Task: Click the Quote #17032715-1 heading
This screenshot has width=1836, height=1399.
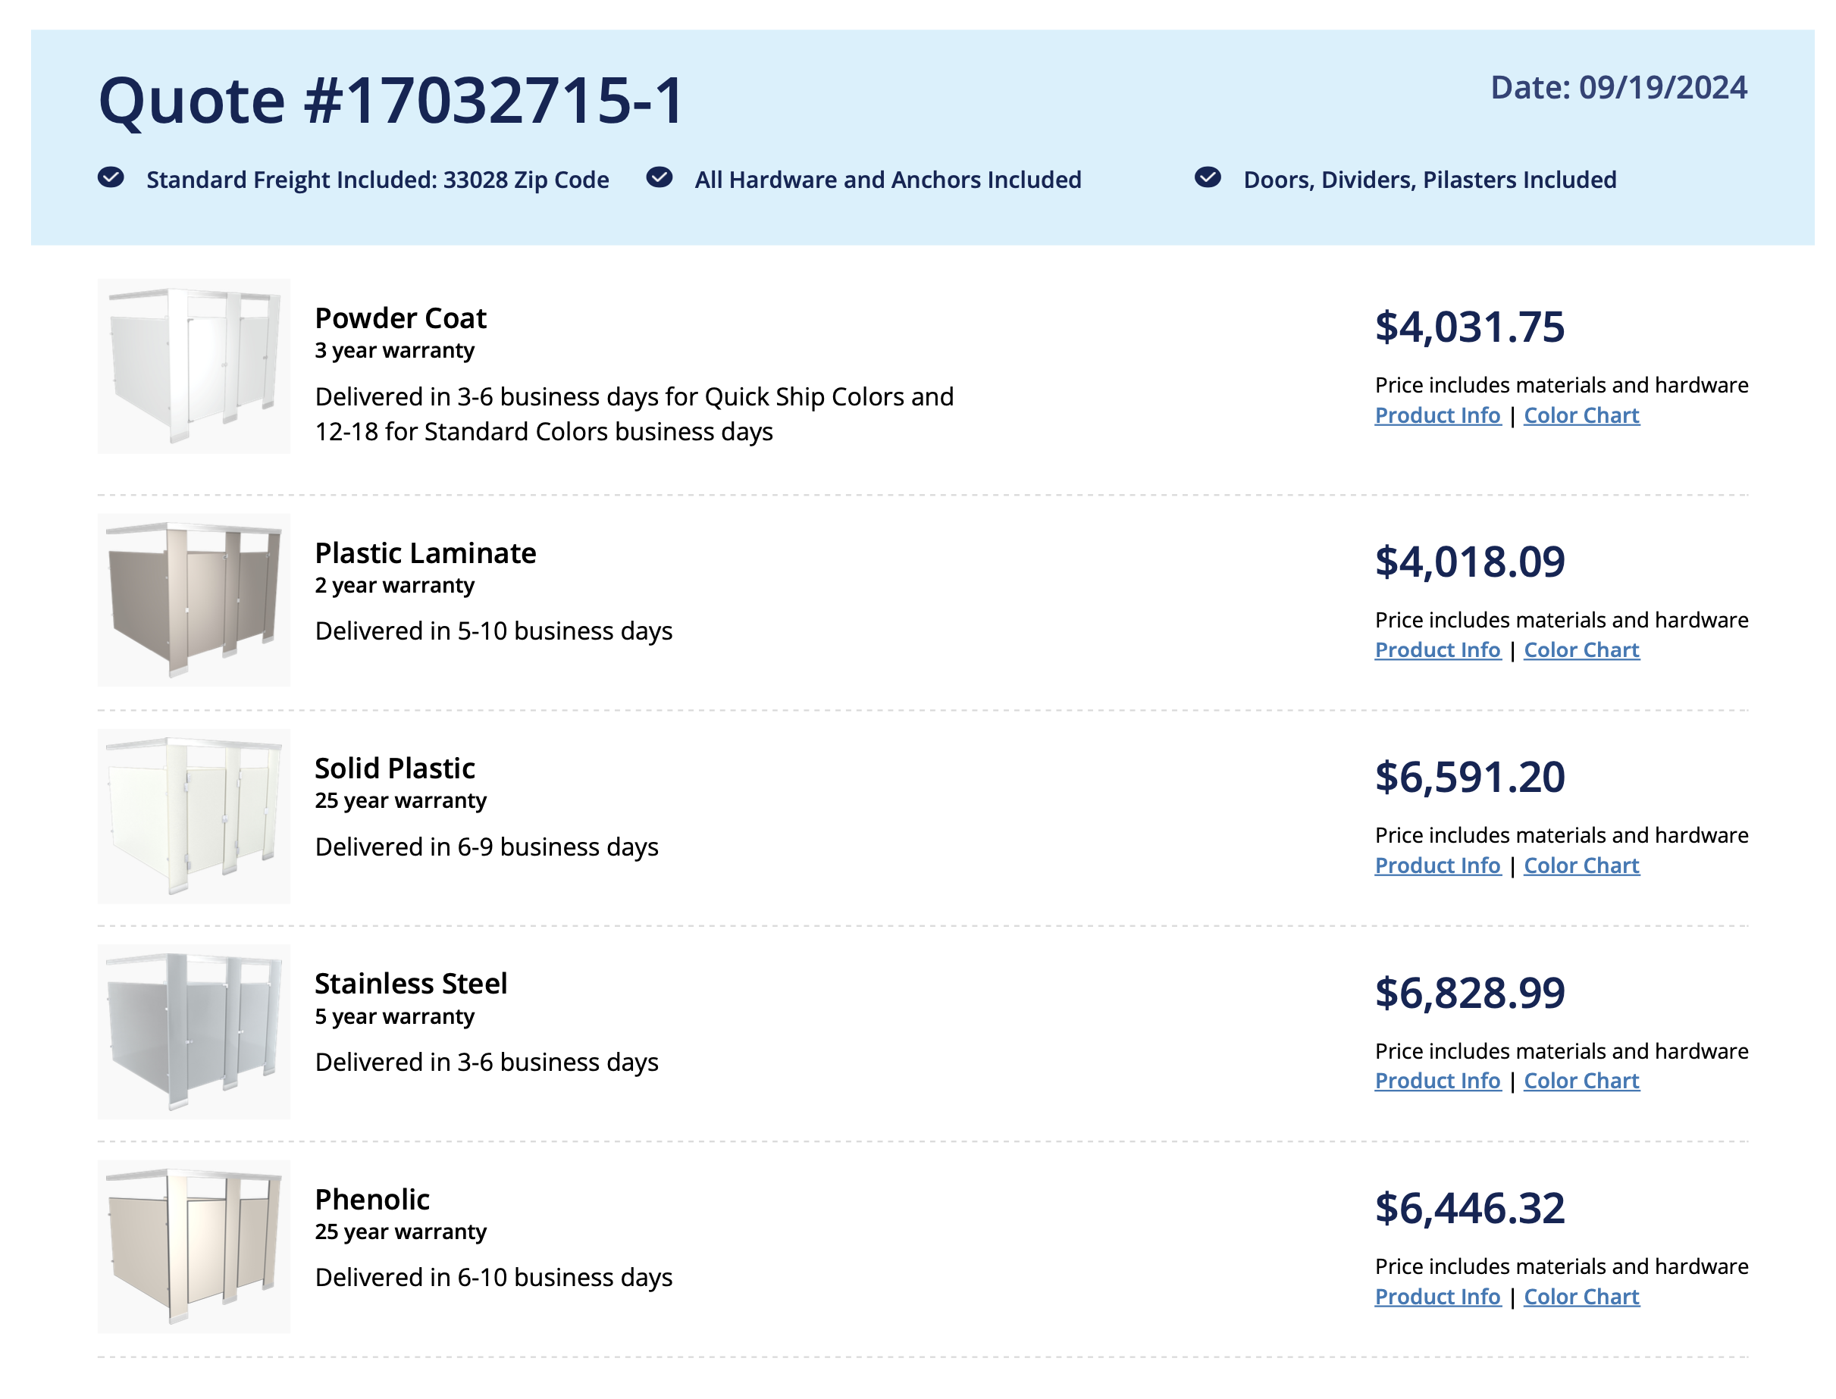Action: (391, 101)
